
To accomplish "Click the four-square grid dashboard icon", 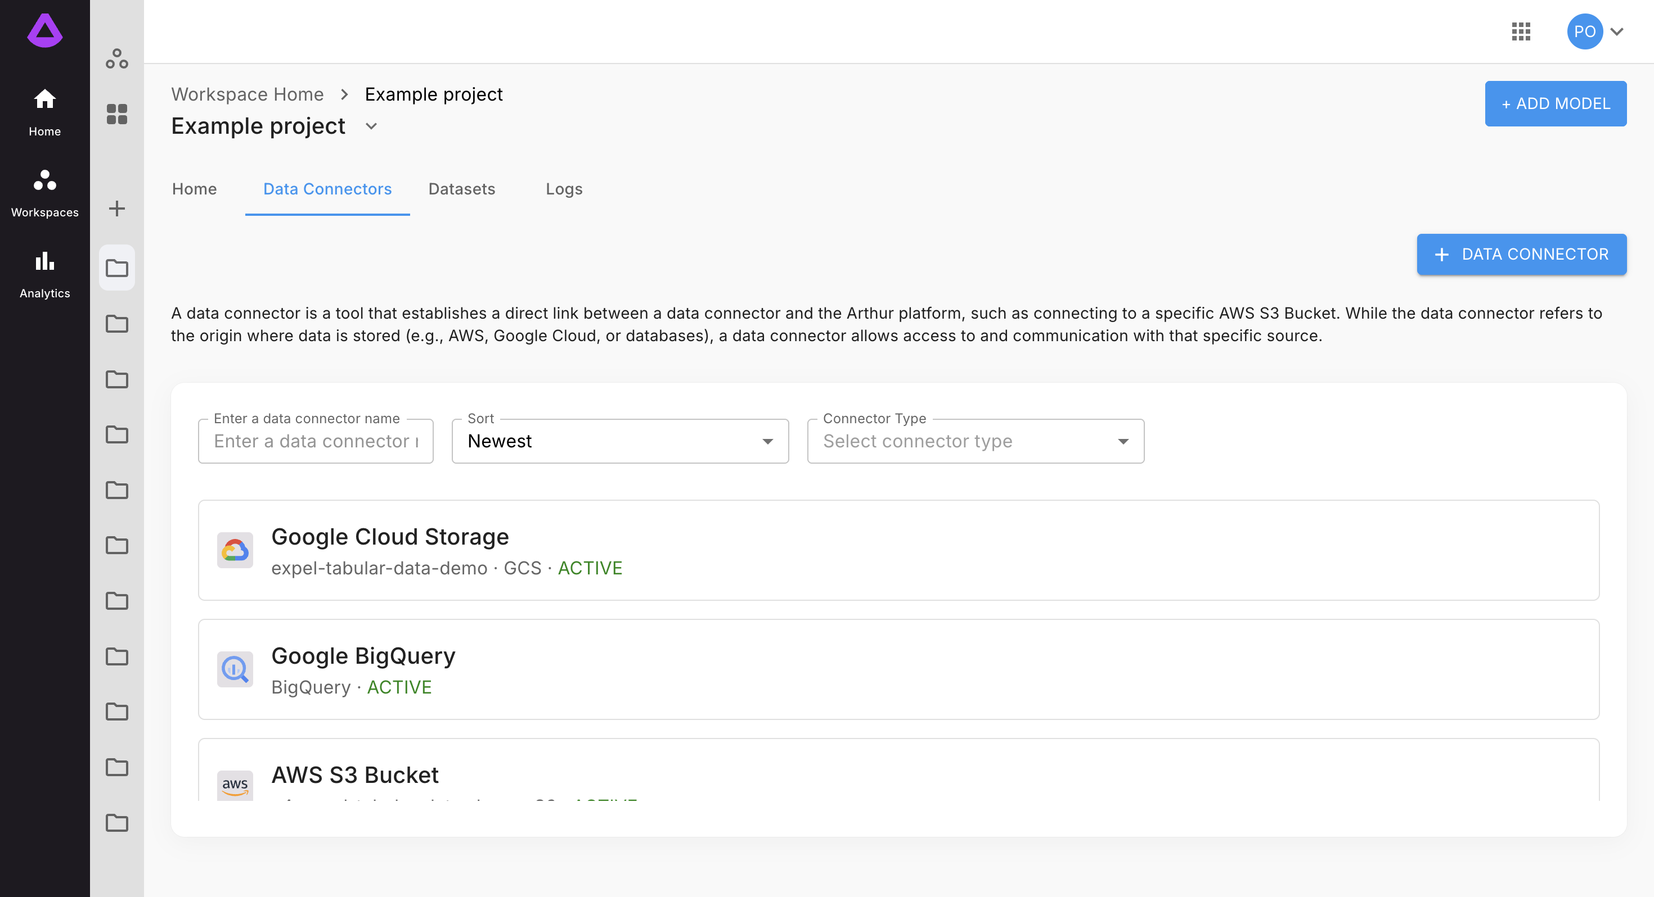I will pos(117,114).
